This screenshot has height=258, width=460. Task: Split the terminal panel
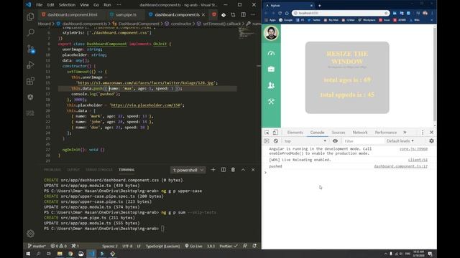coord(224,170)
